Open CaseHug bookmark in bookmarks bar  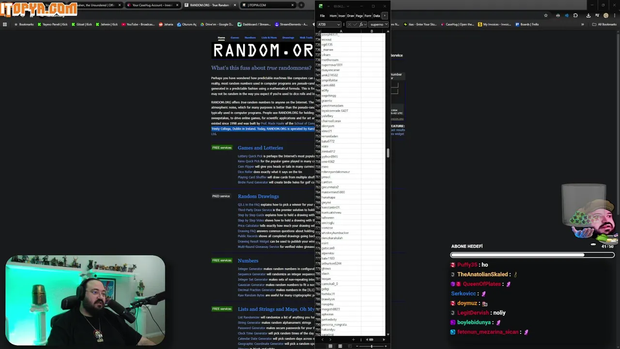click(x=457, y=24)
